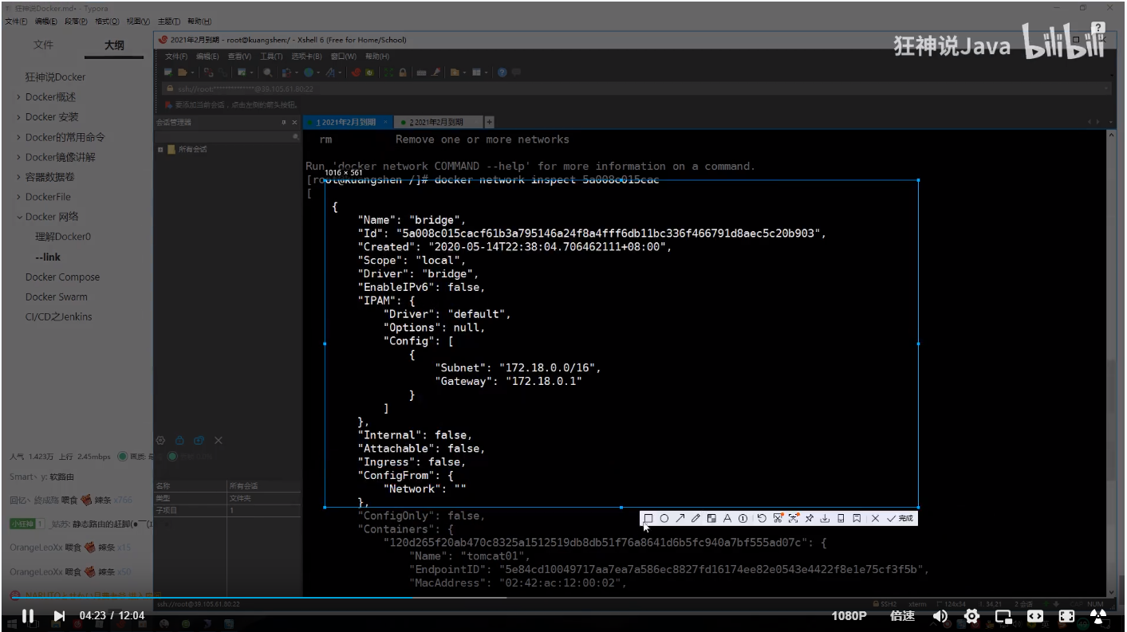Expand 容器数据卷 outline item
Screen dimensions: 1127x632
click(18, 177)
